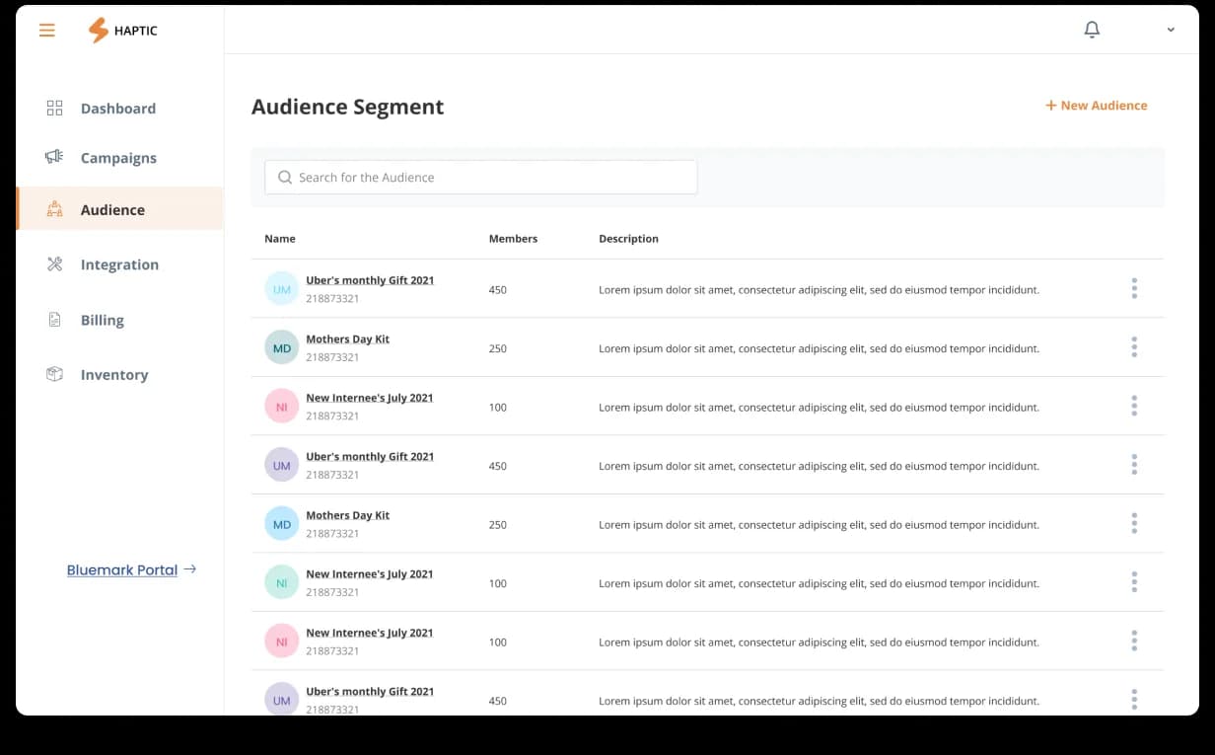Open the Billing section

pyautogui.click(x=102, y=320)
